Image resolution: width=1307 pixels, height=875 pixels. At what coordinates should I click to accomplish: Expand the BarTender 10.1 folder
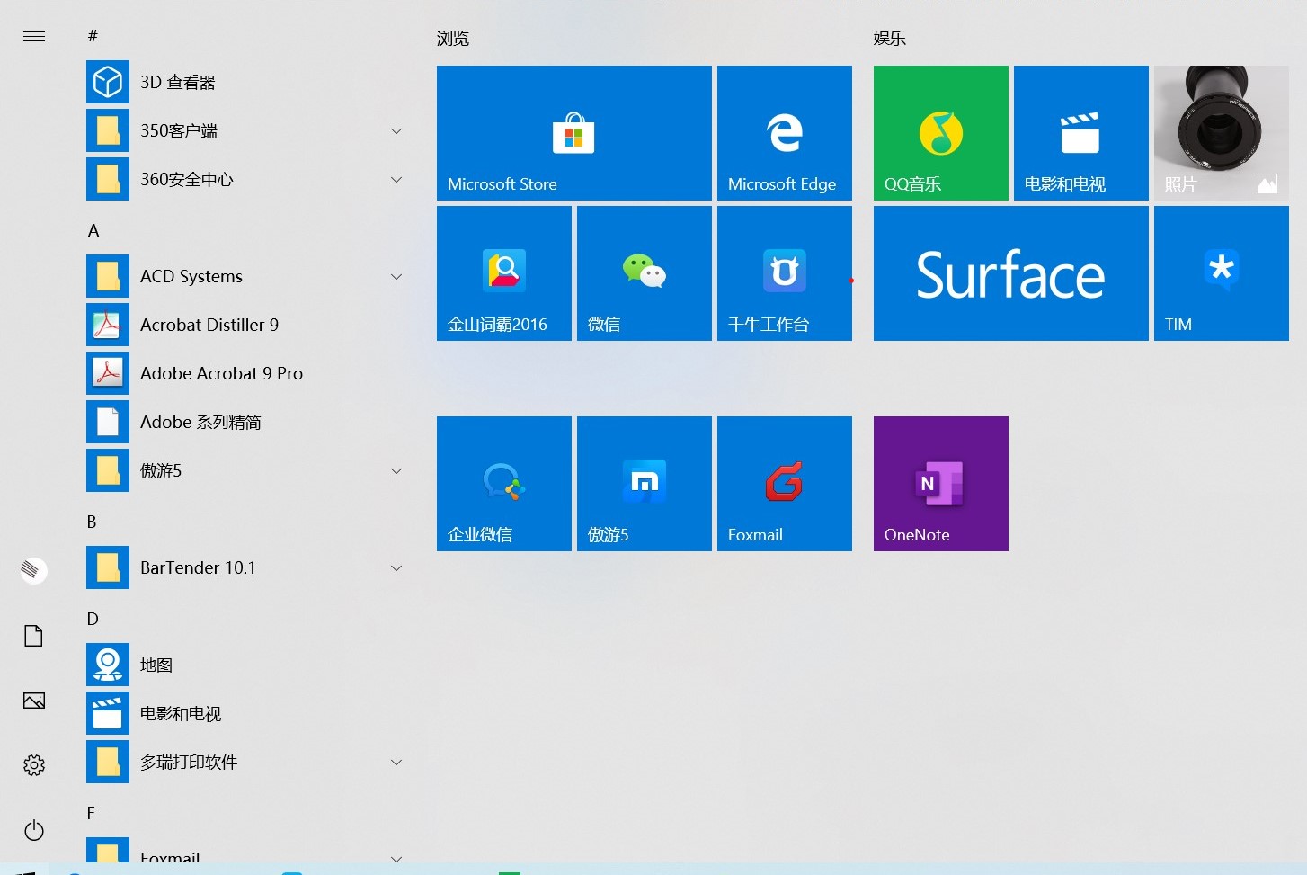pos(396,567)
